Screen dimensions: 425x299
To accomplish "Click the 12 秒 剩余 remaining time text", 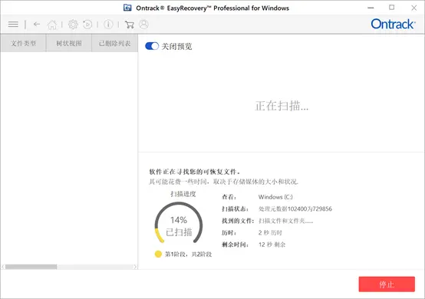I will [272, 245].
